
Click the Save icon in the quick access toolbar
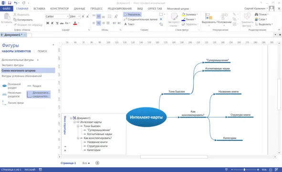[x=10, y=3]
